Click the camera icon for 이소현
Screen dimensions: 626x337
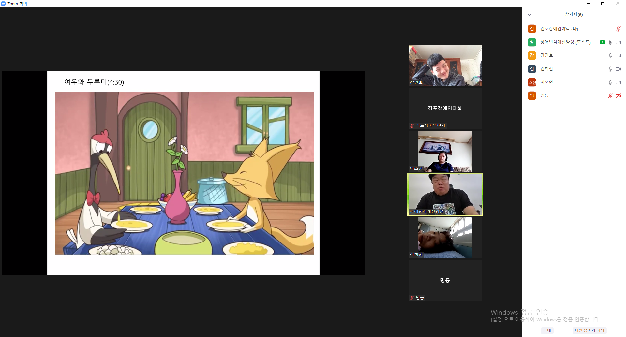[618, 82]
